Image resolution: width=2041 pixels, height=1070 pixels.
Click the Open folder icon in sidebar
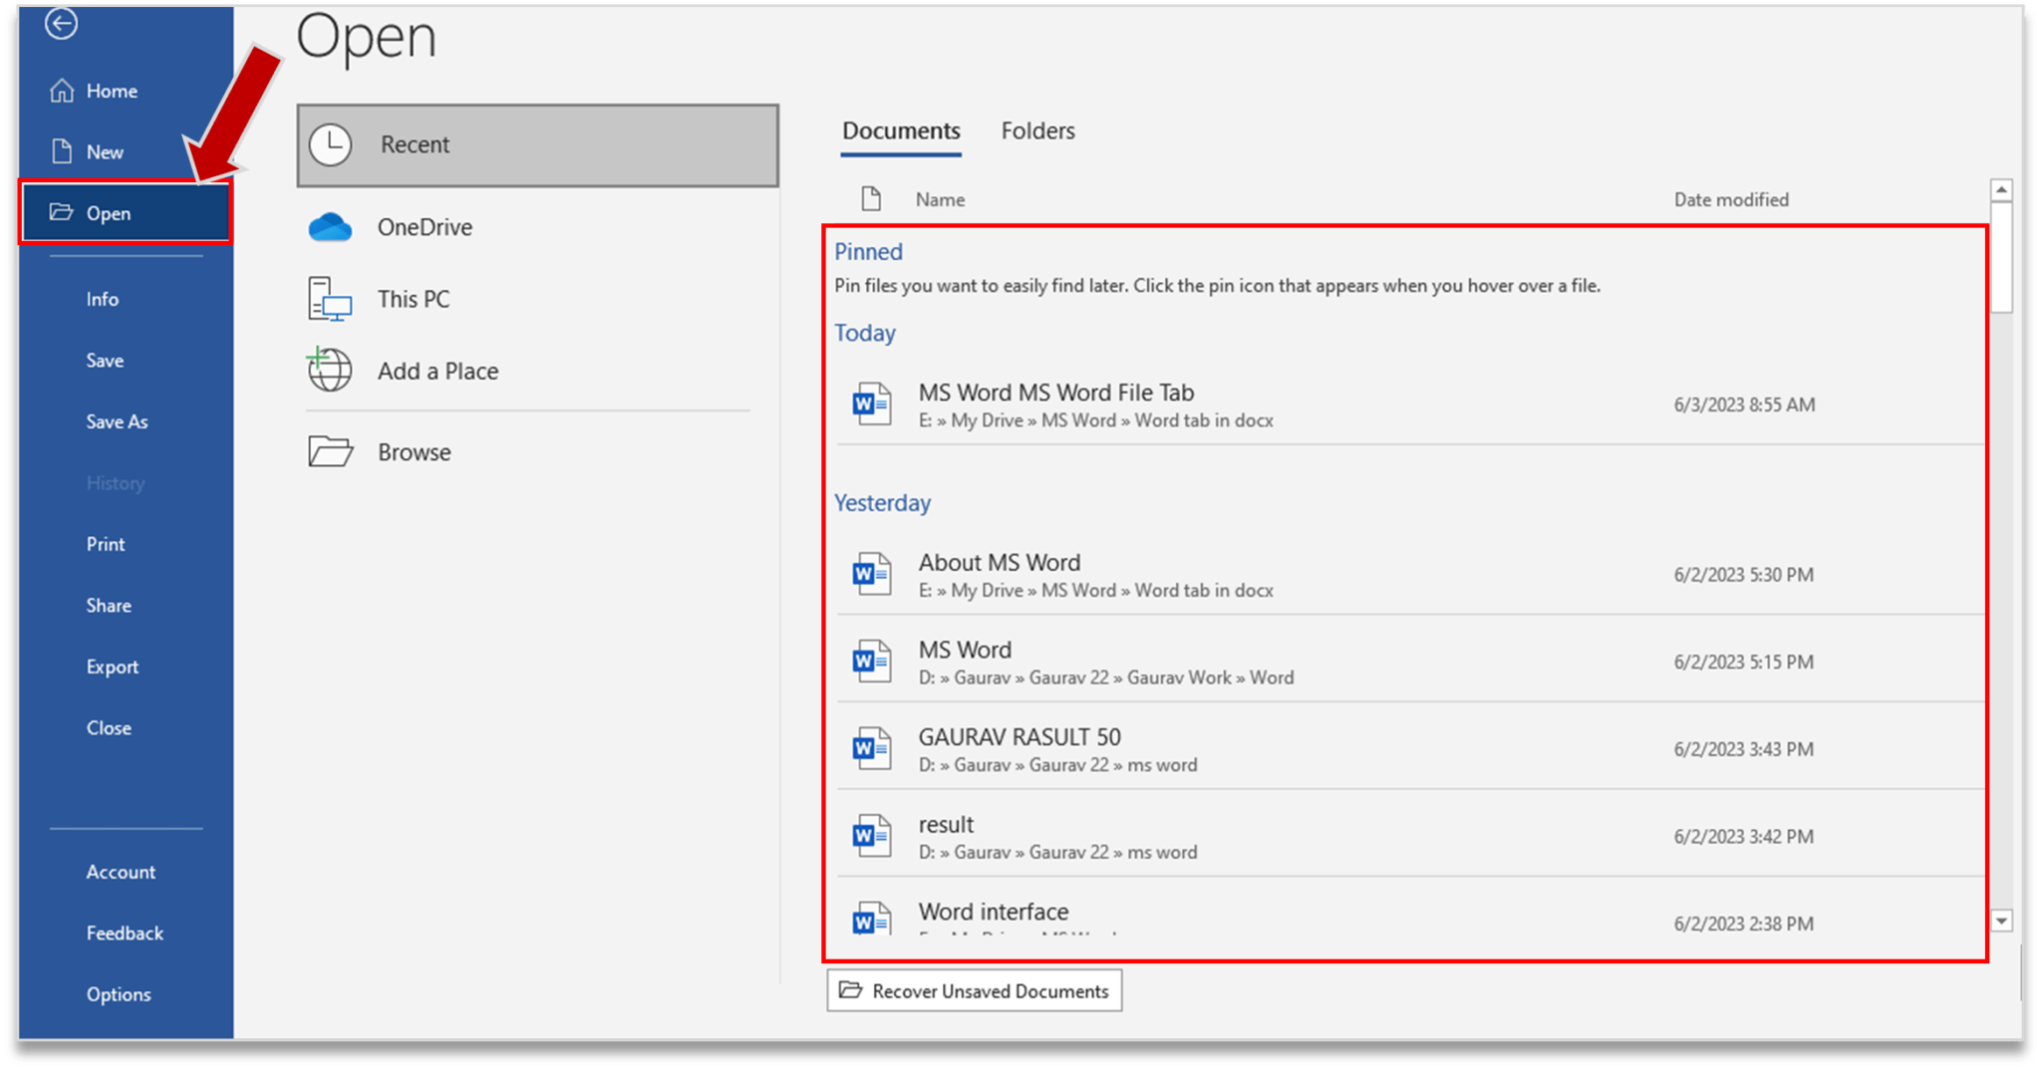tap(62, 212)
